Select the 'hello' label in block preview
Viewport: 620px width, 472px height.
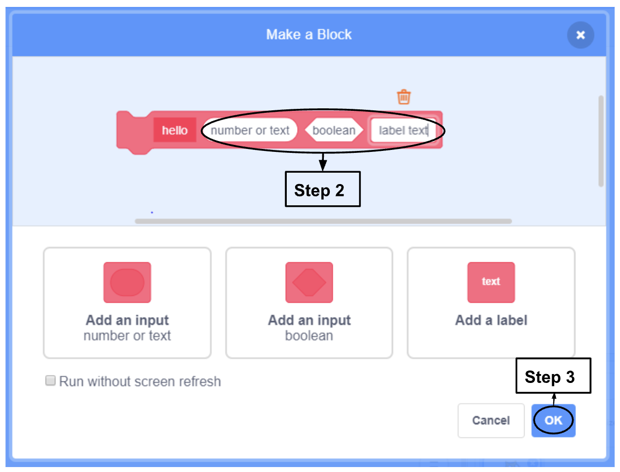coord(175,130)
